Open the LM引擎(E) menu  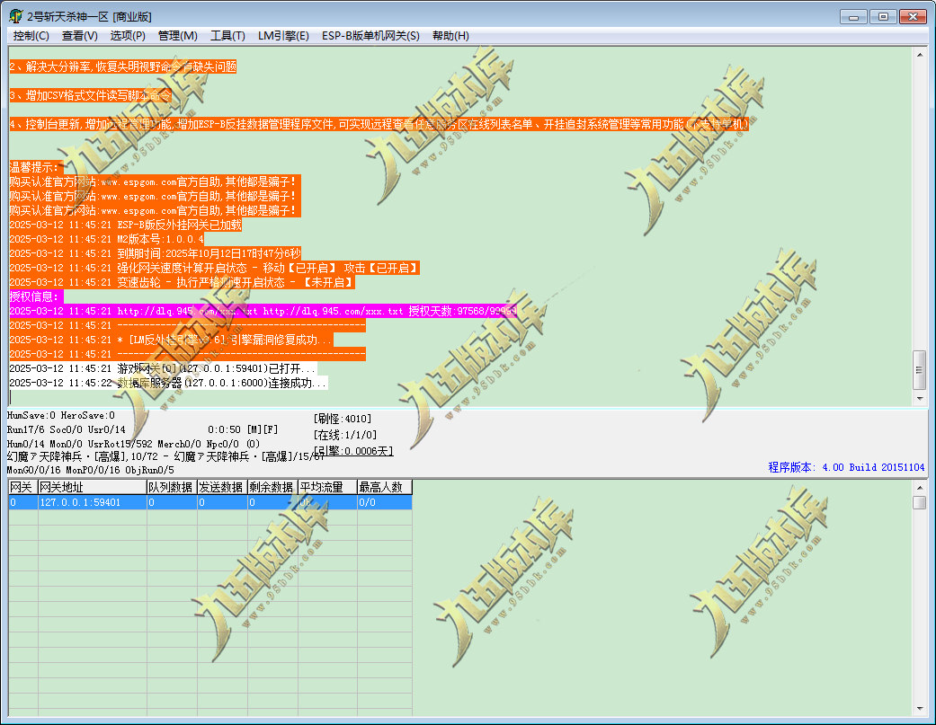click(x=283, y=36)
